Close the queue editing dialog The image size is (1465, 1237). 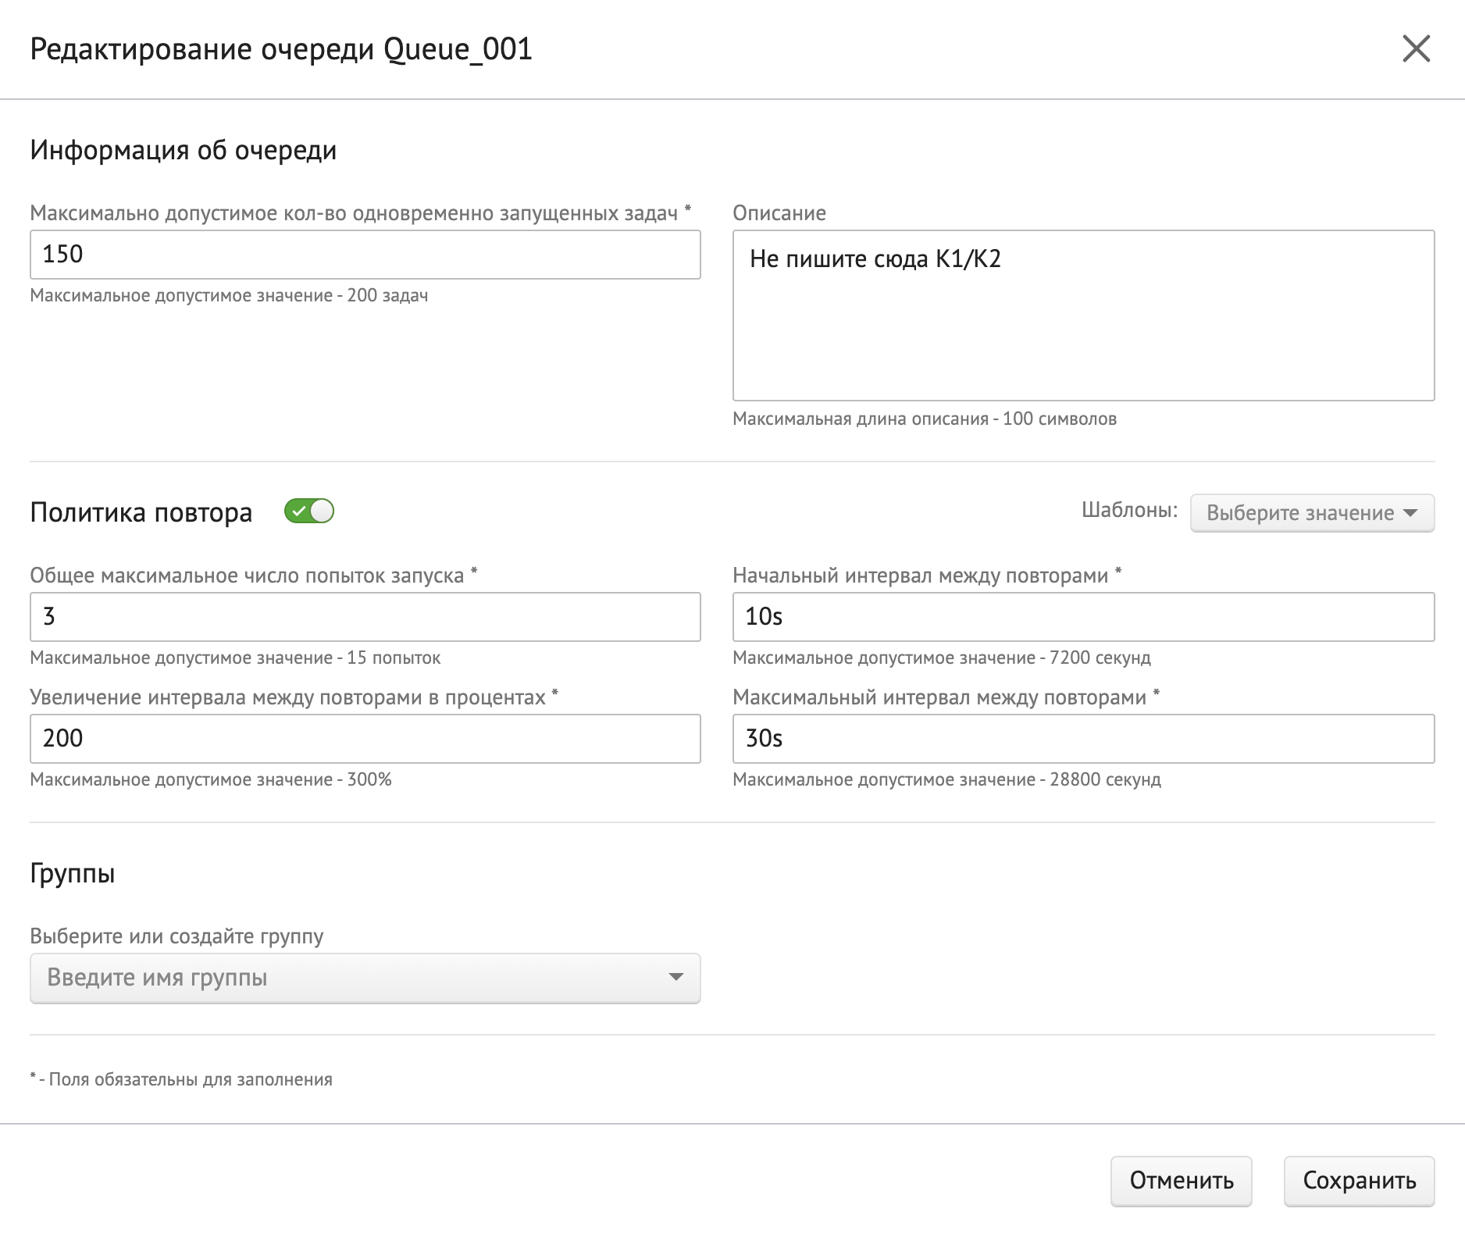click(x=1416, y=49)
